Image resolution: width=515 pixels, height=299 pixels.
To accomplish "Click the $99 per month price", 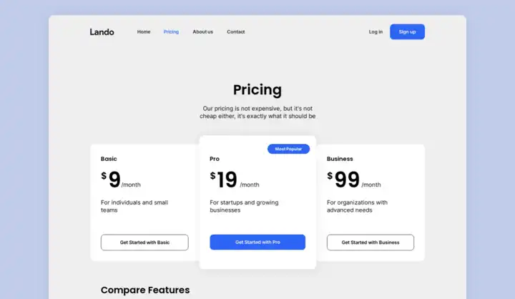I will [353, 180].
